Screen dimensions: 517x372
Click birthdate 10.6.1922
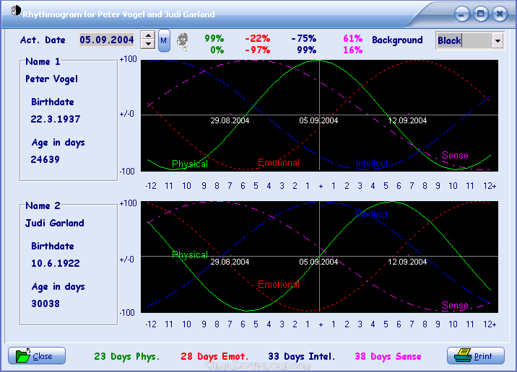pos(56,263)
